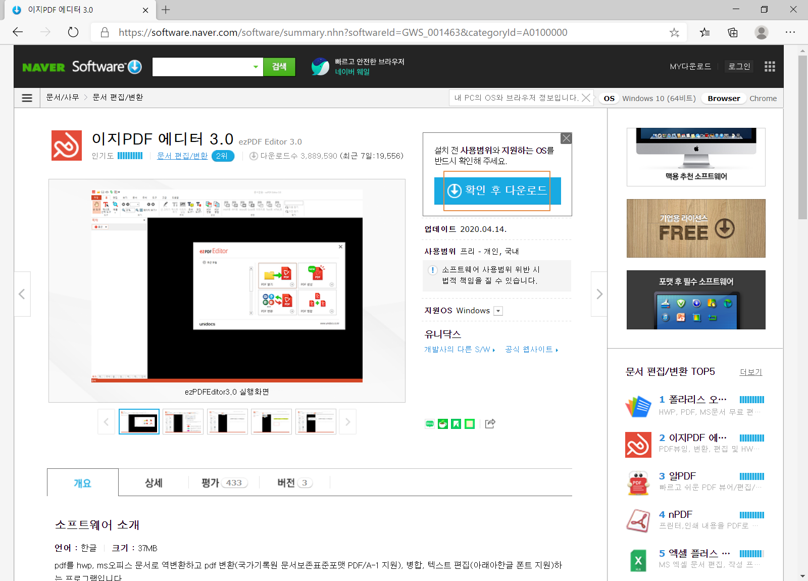This screenshot has height=581, width=808.
Task: Open the favorites list icon
Action: pyautogui.click(x=704, y=32)
